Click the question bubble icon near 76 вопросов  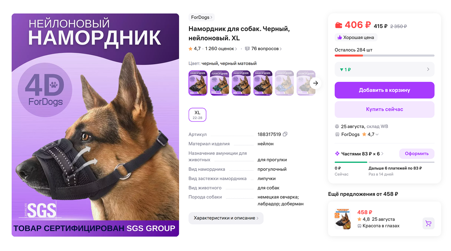pos(247,49)
